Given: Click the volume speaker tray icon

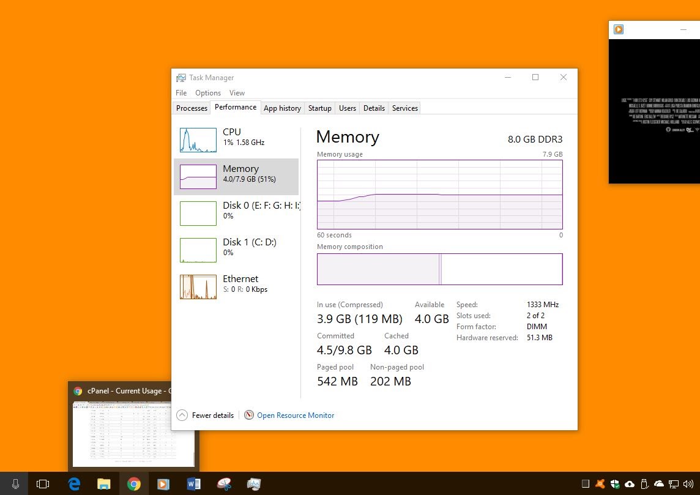Looking at the screenshot, I should (688, 484).
